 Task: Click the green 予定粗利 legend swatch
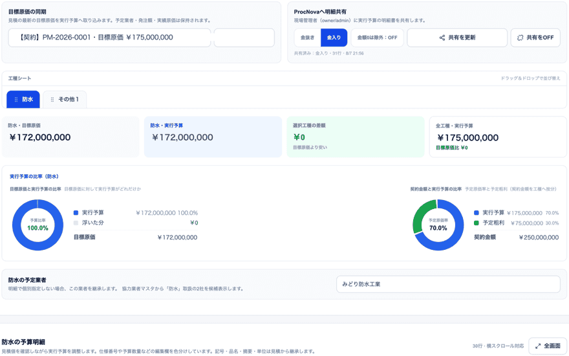[x=477, y=223]
